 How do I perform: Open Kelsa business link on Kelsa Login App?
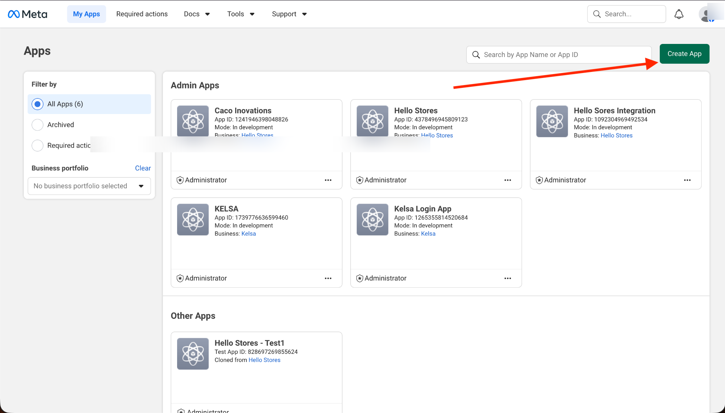pyautogui.click(x=428, y=233)
